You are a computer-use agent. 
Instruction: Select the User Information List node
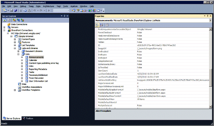38,81
